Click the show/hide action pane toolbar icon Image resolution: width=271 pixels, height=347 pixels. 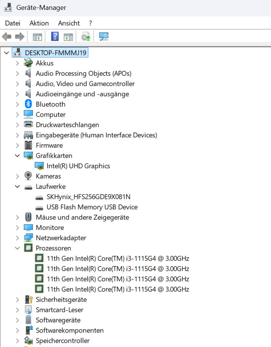[x=68, y=37]
